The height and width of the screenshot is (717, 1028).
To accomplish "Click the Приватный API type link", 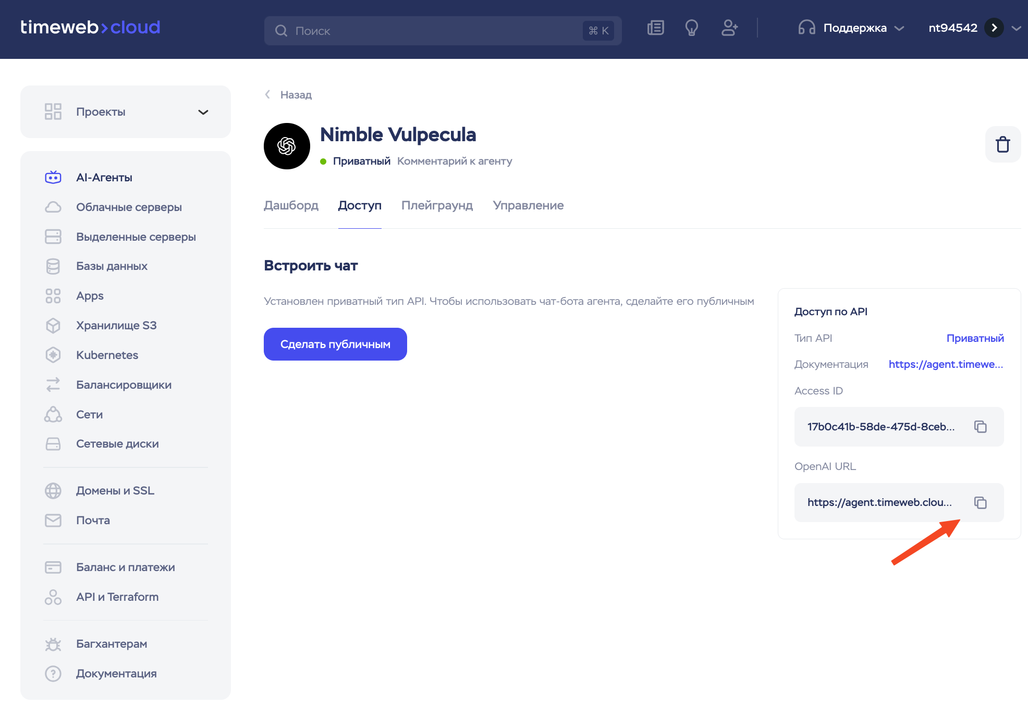I will pyautogui.click(x=975, y=338).
